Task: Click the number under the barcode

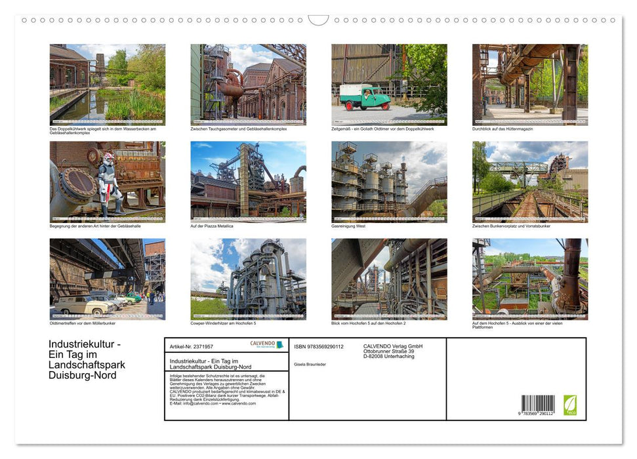Action: click(x=536, y=414)
